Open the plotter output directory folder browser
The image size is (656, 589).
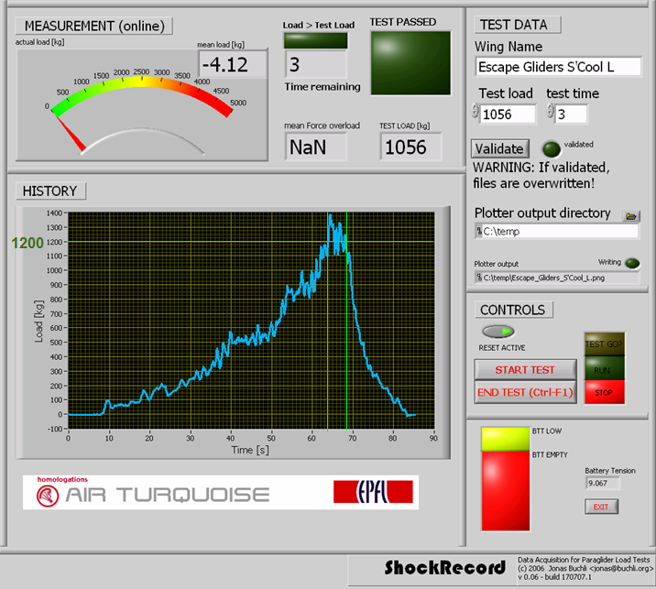(630, 215)
